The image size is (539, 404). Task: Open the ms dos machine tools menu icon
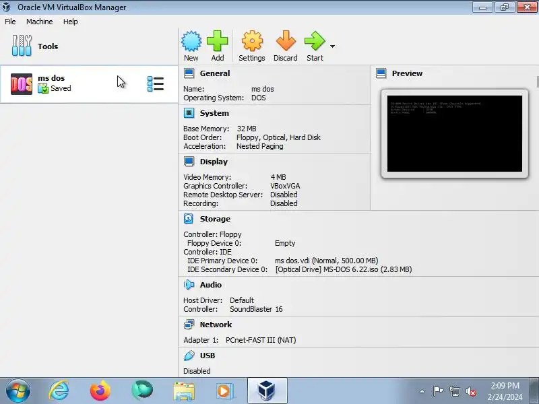pyautogui.click(x=156, y=83)
